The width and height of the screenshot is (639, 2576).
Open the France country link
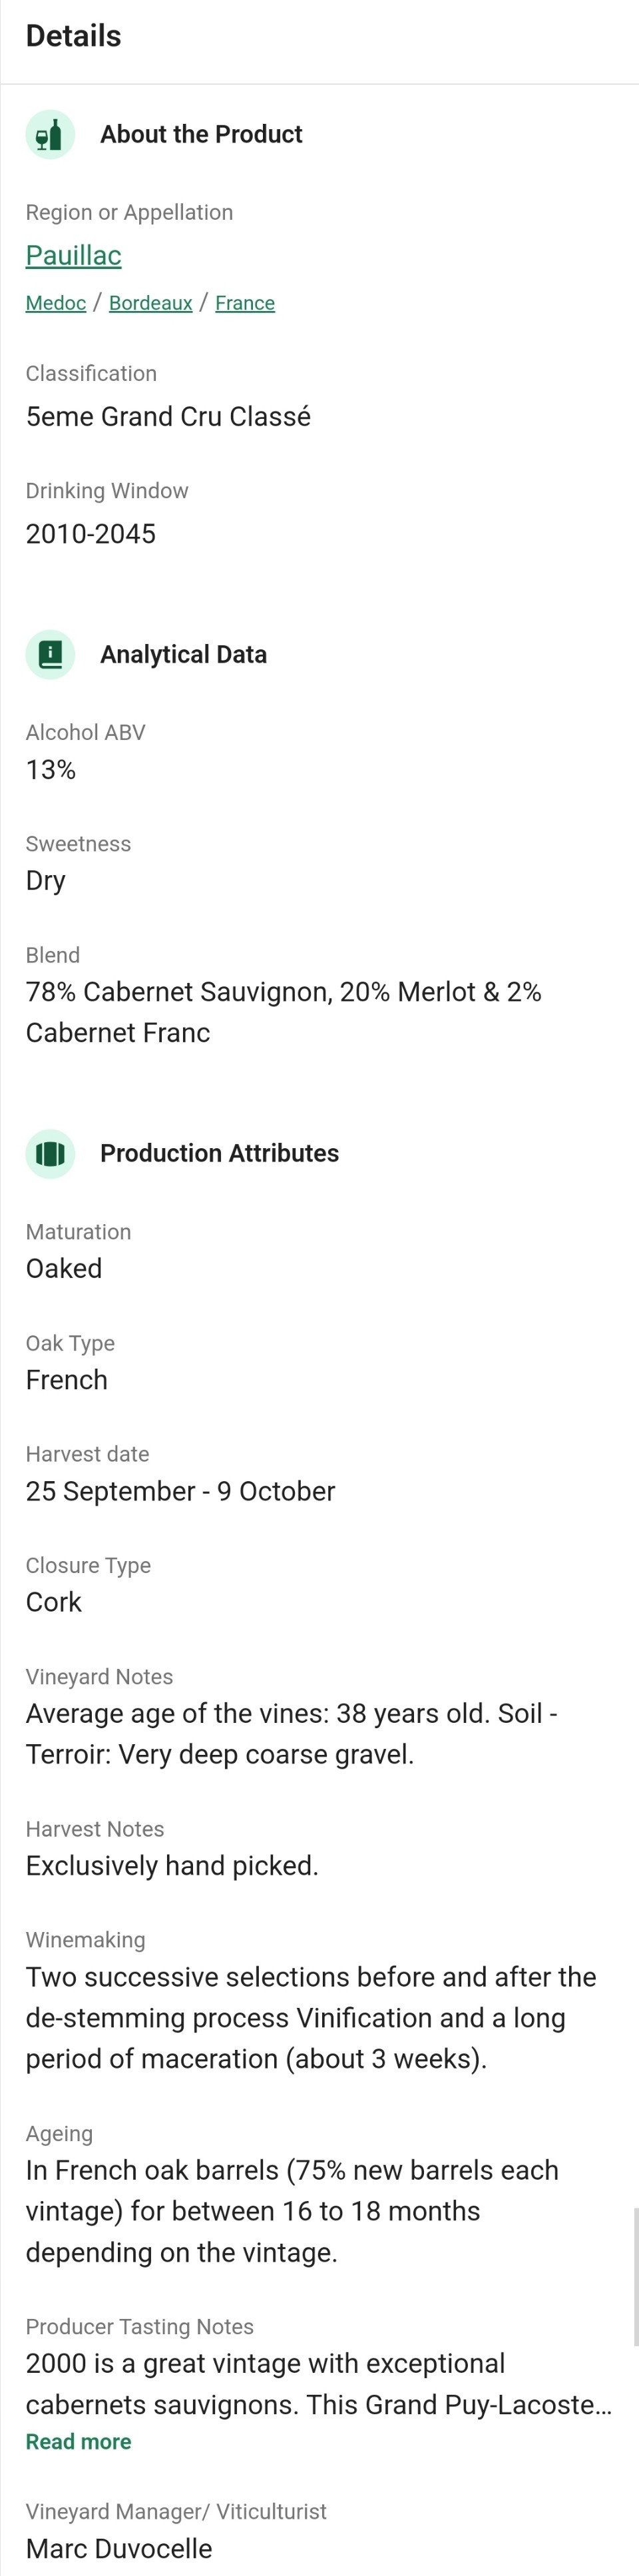245,303
